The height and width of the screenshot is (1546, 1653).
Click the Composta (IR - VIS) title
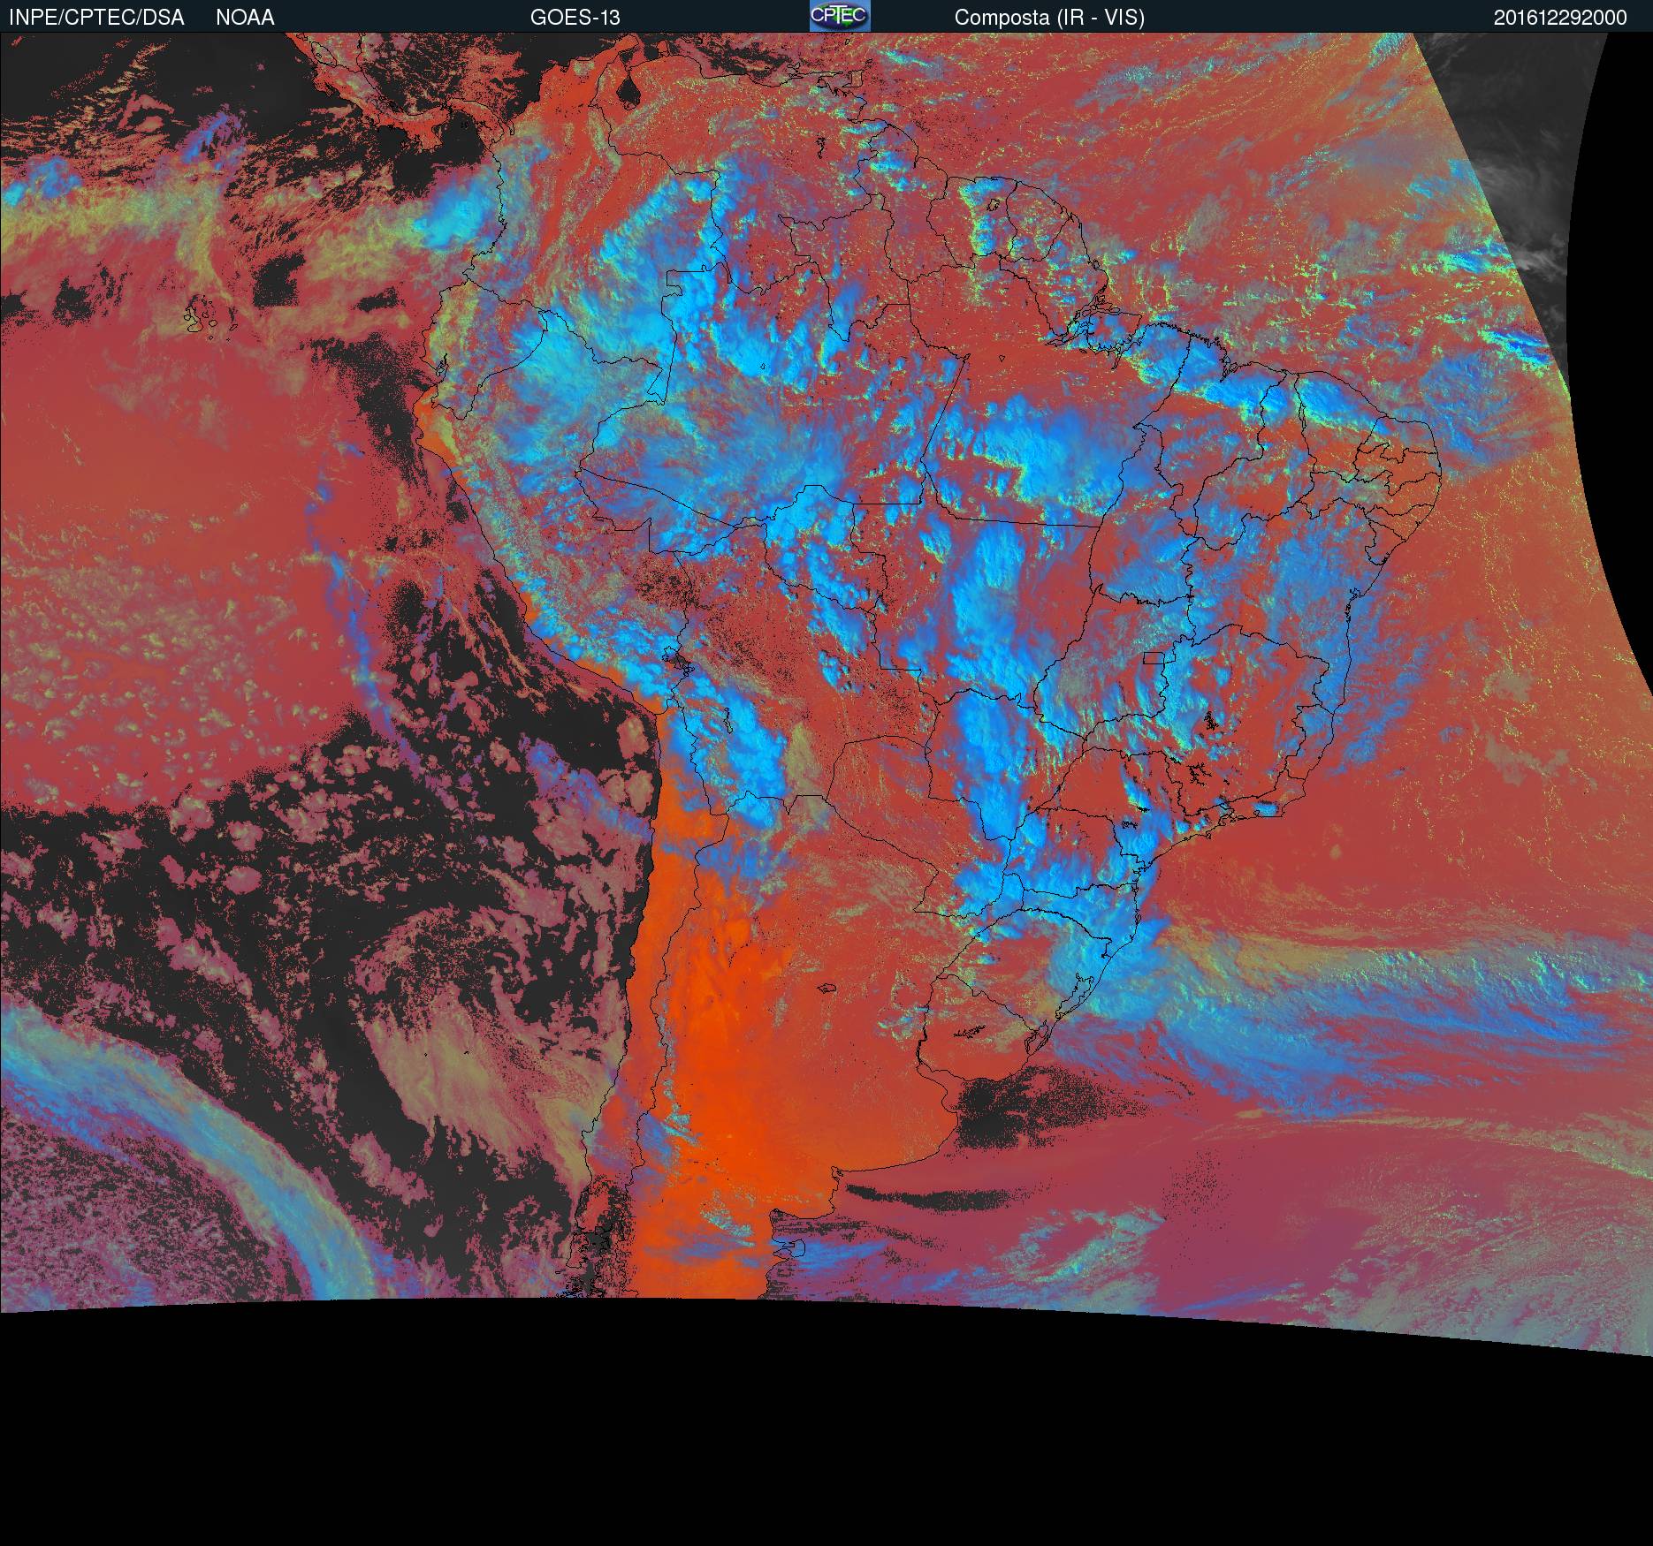tap(1049, 18)
